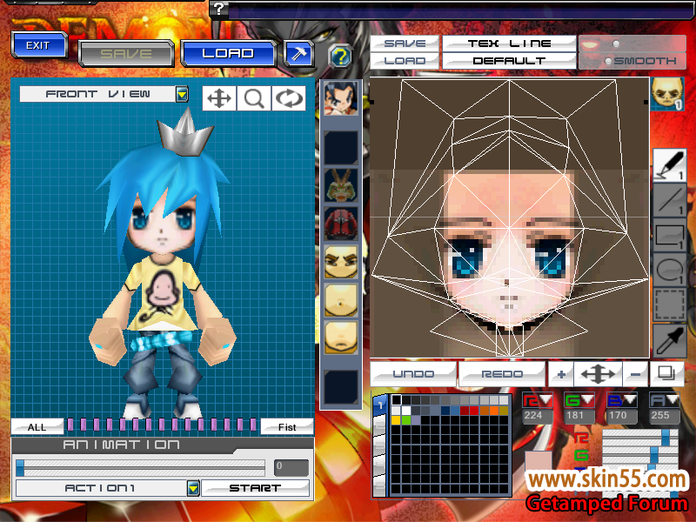Start the animation with START button
Viewport: 696px width, 522px height.
pyautogui.click(x=255, y=488)
